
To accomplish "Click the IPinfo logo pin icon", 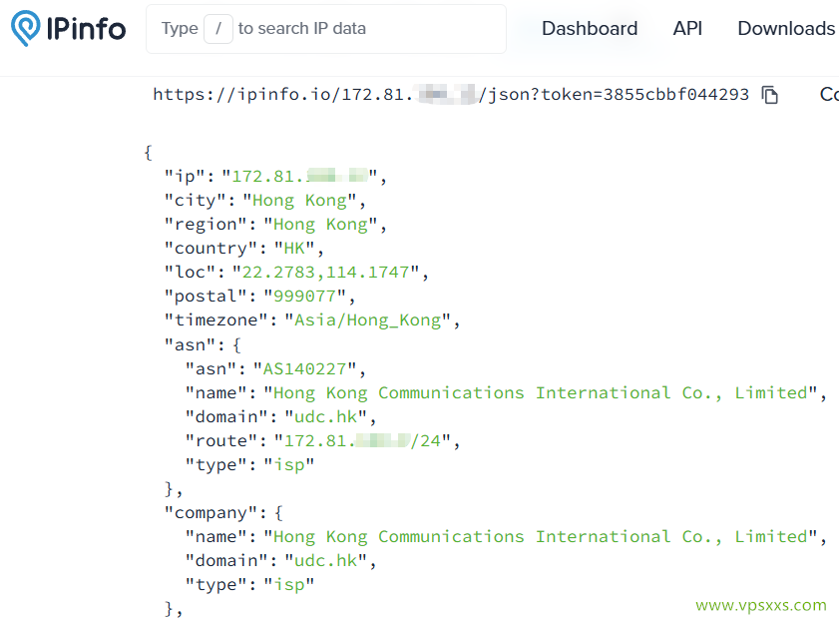I will tap(26, 29).
